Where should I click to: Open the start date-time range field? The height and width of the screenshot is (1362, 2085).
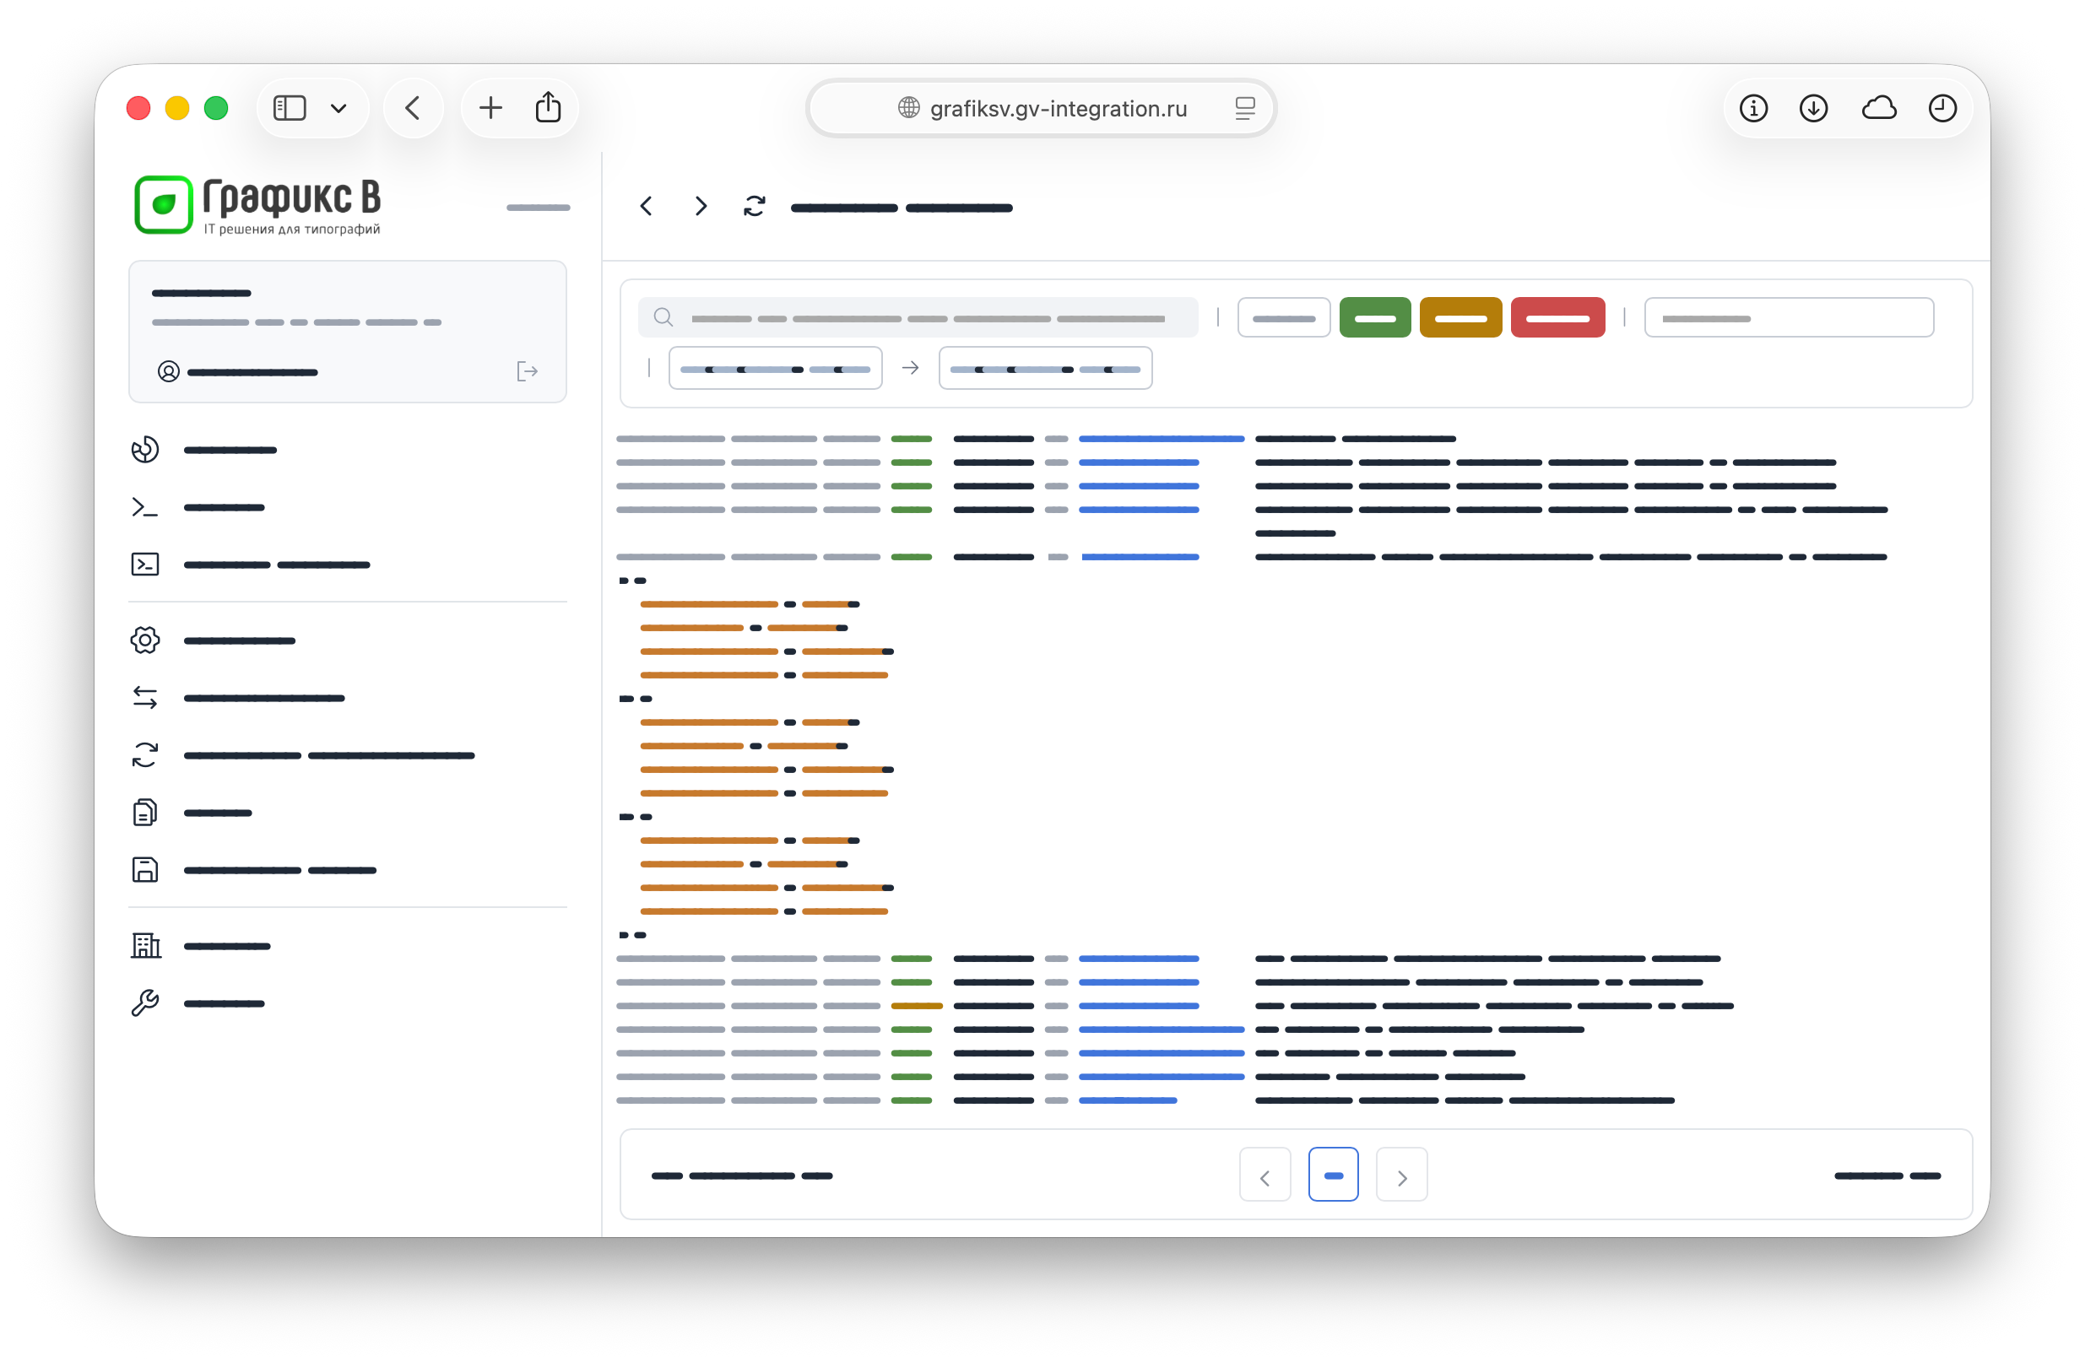click(775, 369)
